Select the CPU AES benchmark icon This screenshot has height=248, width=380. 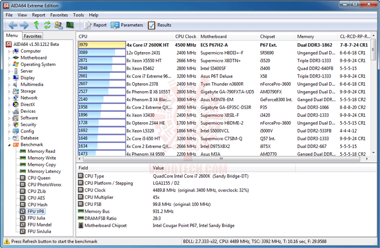click(23, 198)
